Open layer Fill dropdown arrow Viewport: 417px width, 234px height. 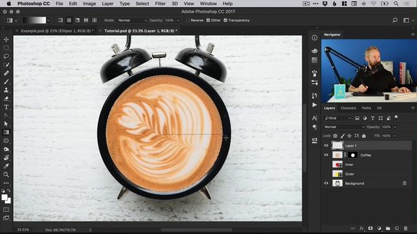395,136
